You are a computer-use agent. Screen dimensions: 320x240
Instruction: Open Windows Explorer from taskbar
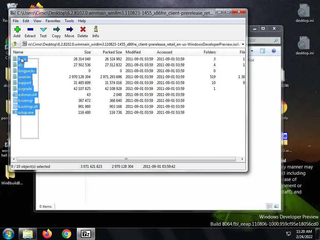coord(28,234)
